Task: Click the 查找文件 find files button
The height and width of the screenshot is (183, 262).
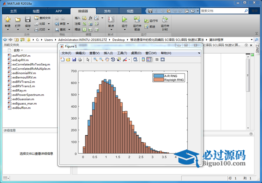Action: (x=43, y=18)
